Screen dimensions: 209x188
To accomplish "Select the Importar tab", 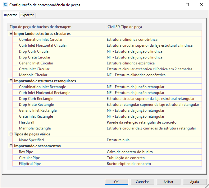I will [x=10, y=15].
